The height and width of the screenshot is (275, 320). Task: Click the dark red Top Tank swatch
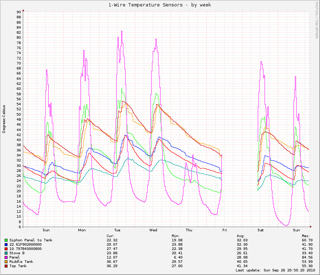tap(6, 266)
